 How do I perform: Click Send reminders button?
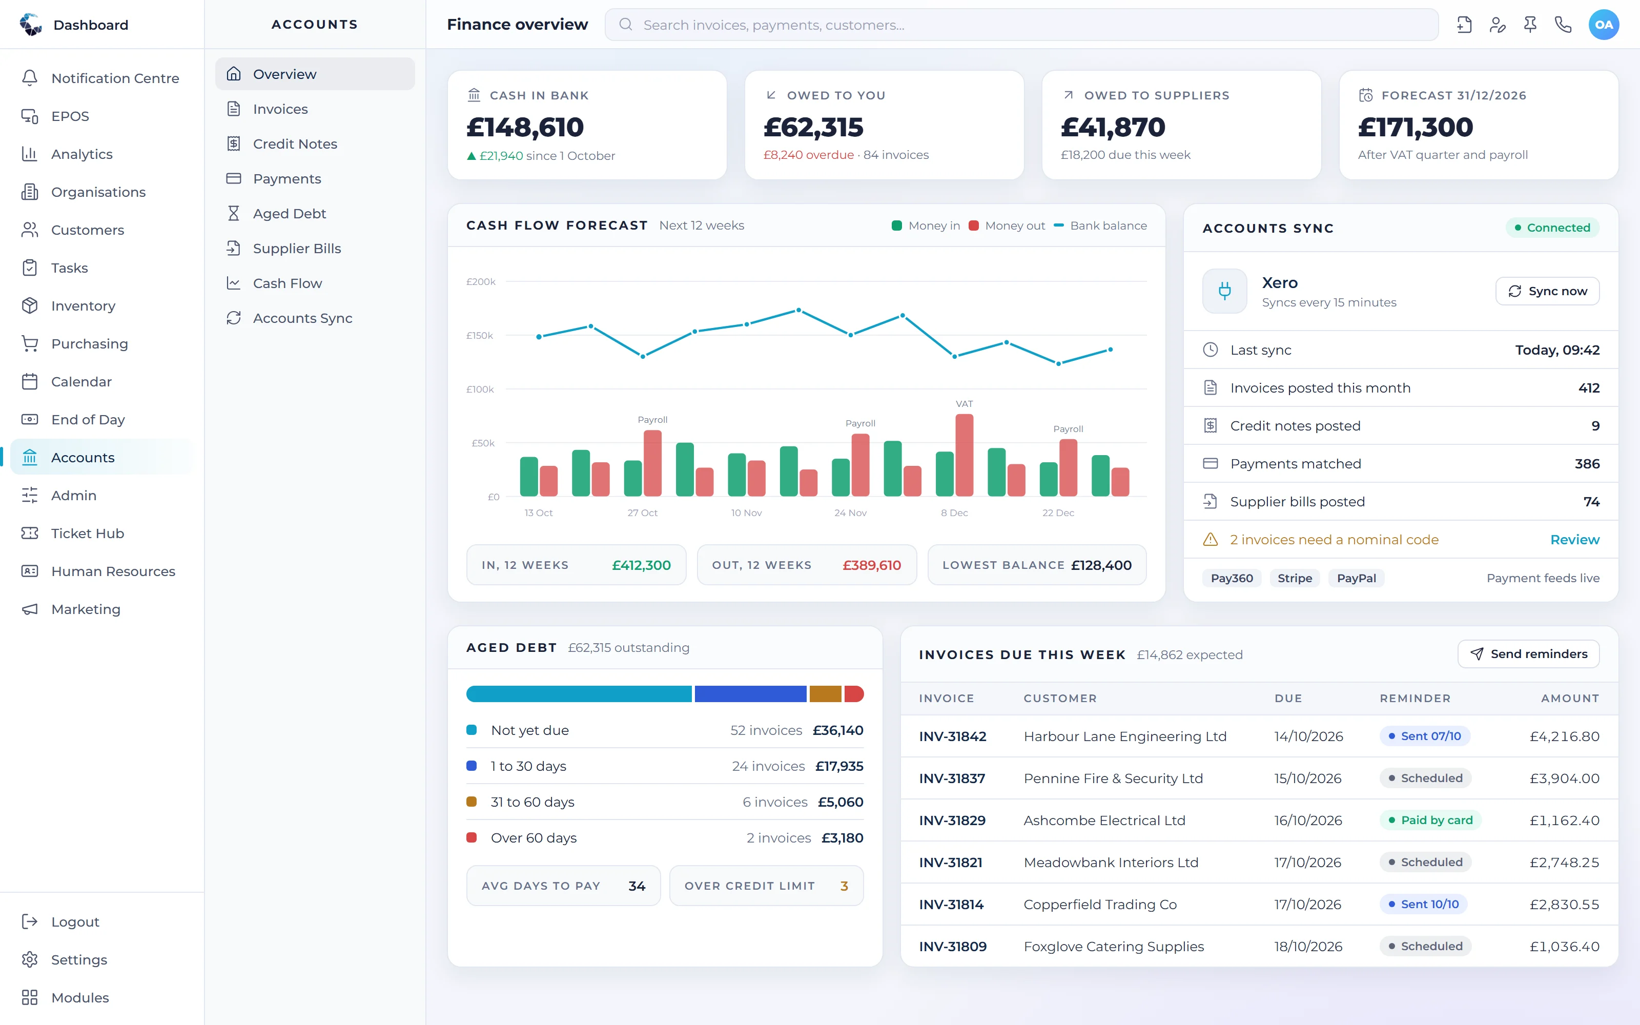click(x=1528, y=654)
